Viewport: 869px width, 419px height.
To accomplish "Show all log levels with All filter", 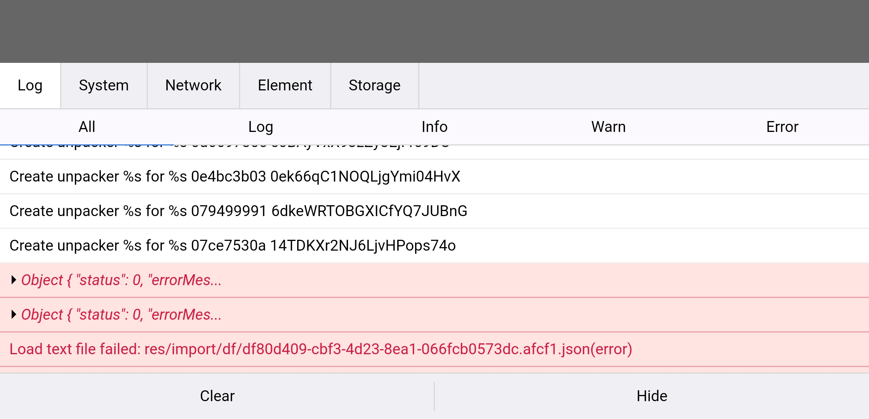I will tap(87, 127).
